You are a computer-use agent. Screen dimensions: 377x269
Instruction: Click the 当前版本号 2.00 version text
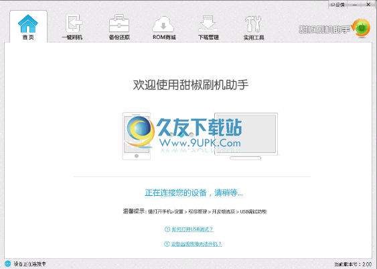tap(353, 264)
